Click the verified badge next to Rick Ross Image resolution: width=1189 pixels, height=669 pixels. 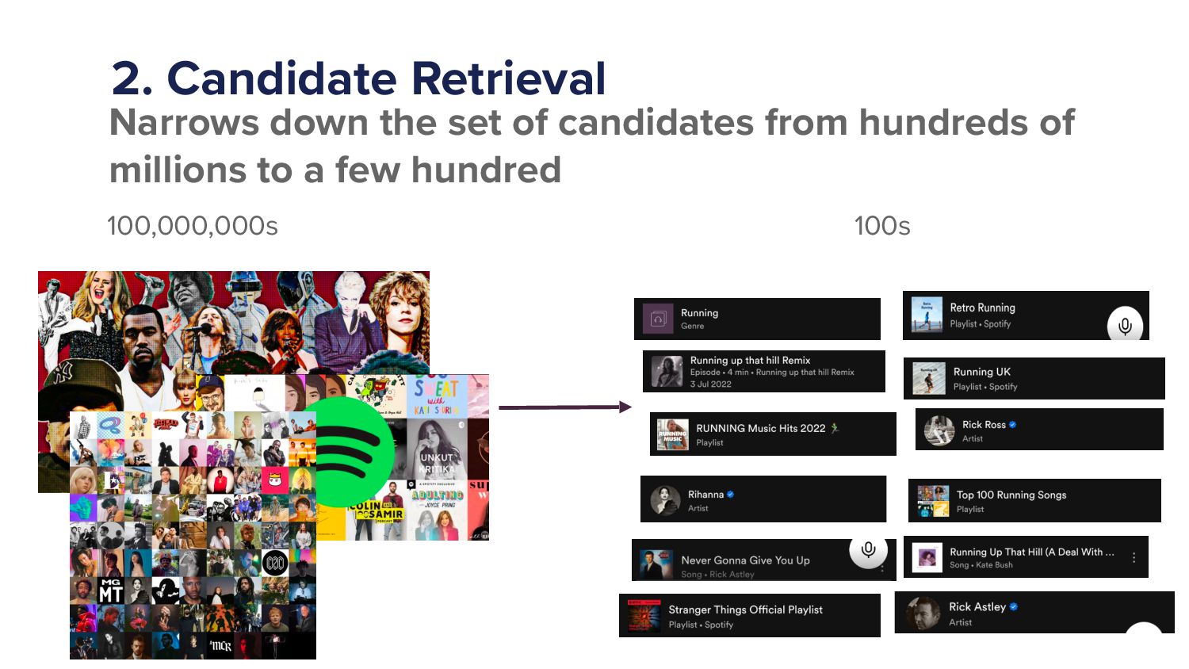click(x=1012, y=425)
